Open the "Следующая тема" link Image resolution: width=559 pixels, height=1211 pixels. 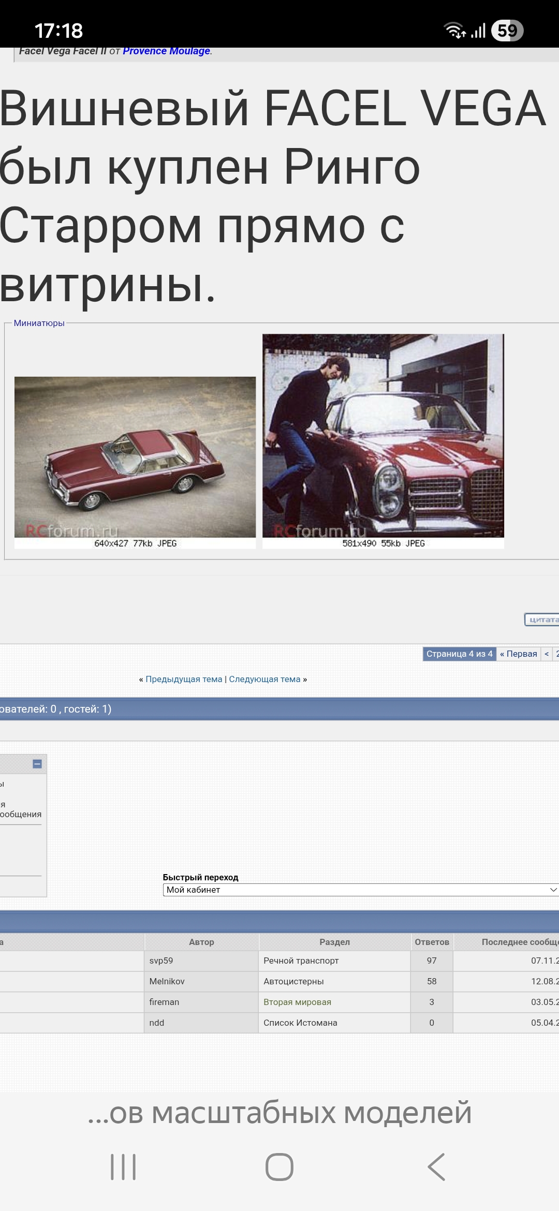pos(264,679)
